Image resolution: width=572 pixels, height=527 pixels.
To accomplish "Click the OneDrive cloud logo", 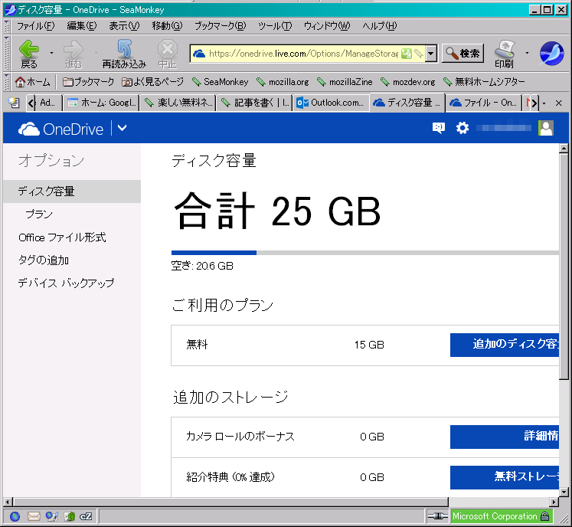I will pyautogui.click(x=29, y=129).
